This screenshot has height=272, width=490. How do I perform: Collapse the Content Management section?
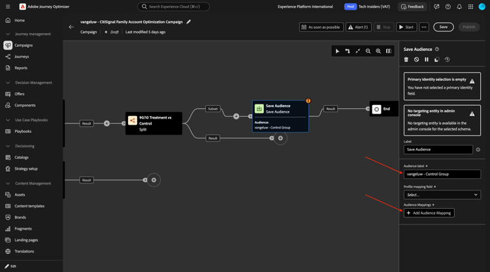click(8, 183)
